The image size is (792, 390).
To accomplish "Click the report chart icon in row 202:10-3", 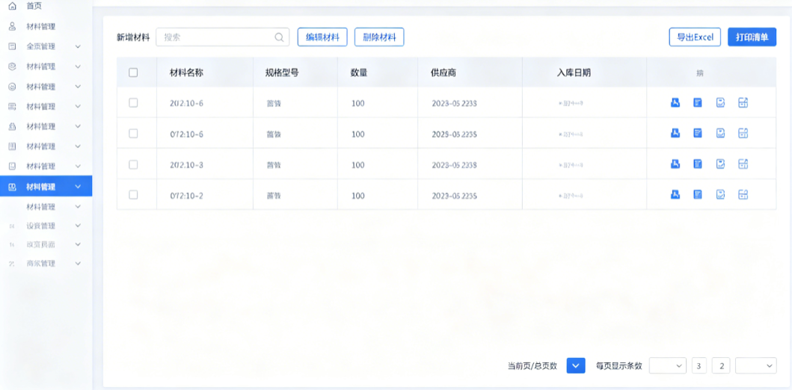I will pyautogui.click(x=721, y=164).
